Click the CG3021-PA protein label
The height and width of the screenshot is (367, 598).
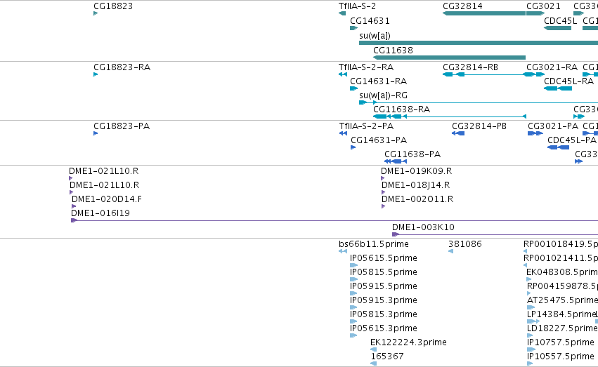point(553,126)
